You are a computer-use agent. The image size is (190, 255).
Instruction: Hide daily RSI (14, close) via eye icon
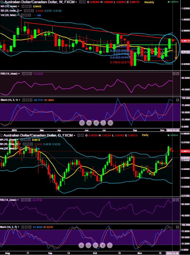coord(22,200)
